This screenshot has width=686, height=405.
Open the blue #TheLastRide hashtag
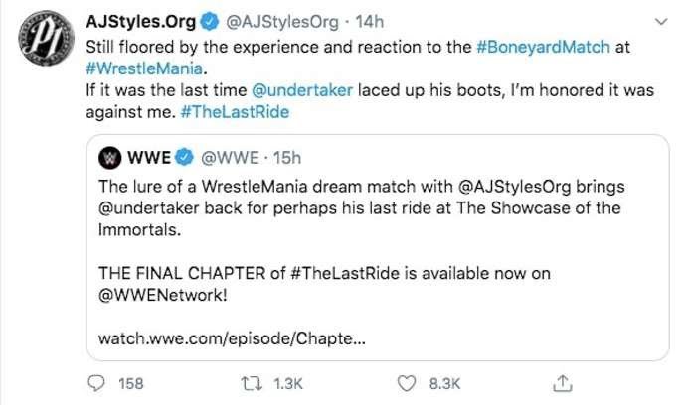(x=235, y=112)
